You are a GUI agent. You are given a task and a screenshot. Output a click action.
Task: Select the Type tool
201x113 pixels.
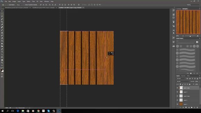[2, 52]
